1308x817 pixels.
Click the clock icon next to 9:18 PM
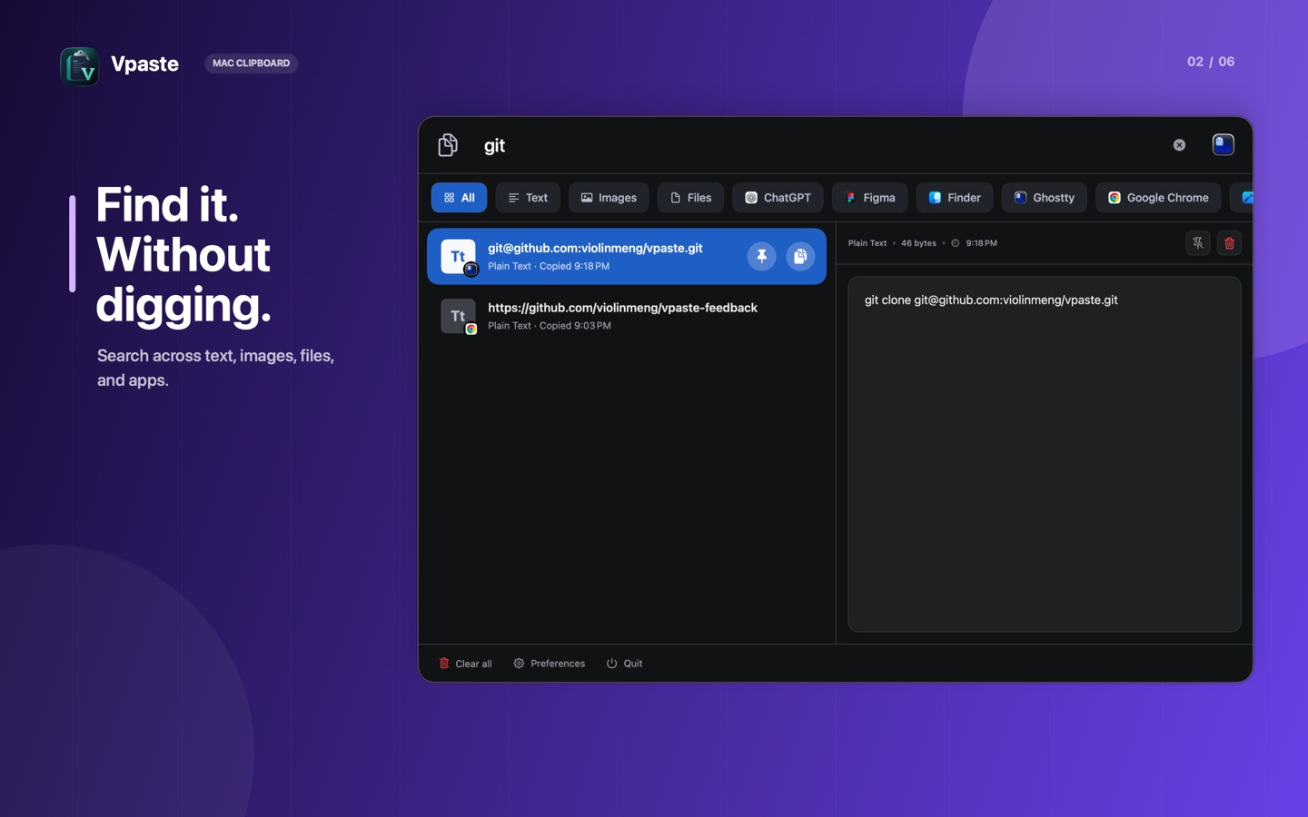[956, 243]
